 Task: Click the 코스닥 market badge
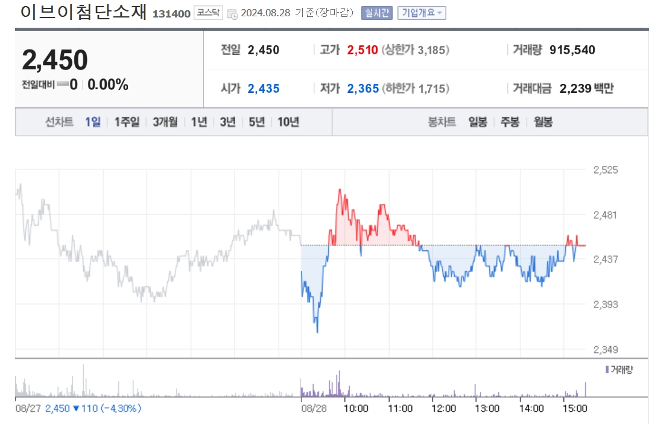[208, 13]
